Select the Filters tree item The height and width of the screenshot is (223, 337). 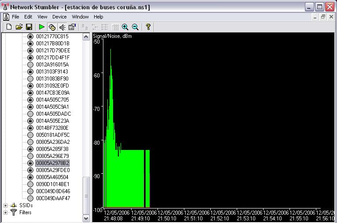[x=26, y=212]
